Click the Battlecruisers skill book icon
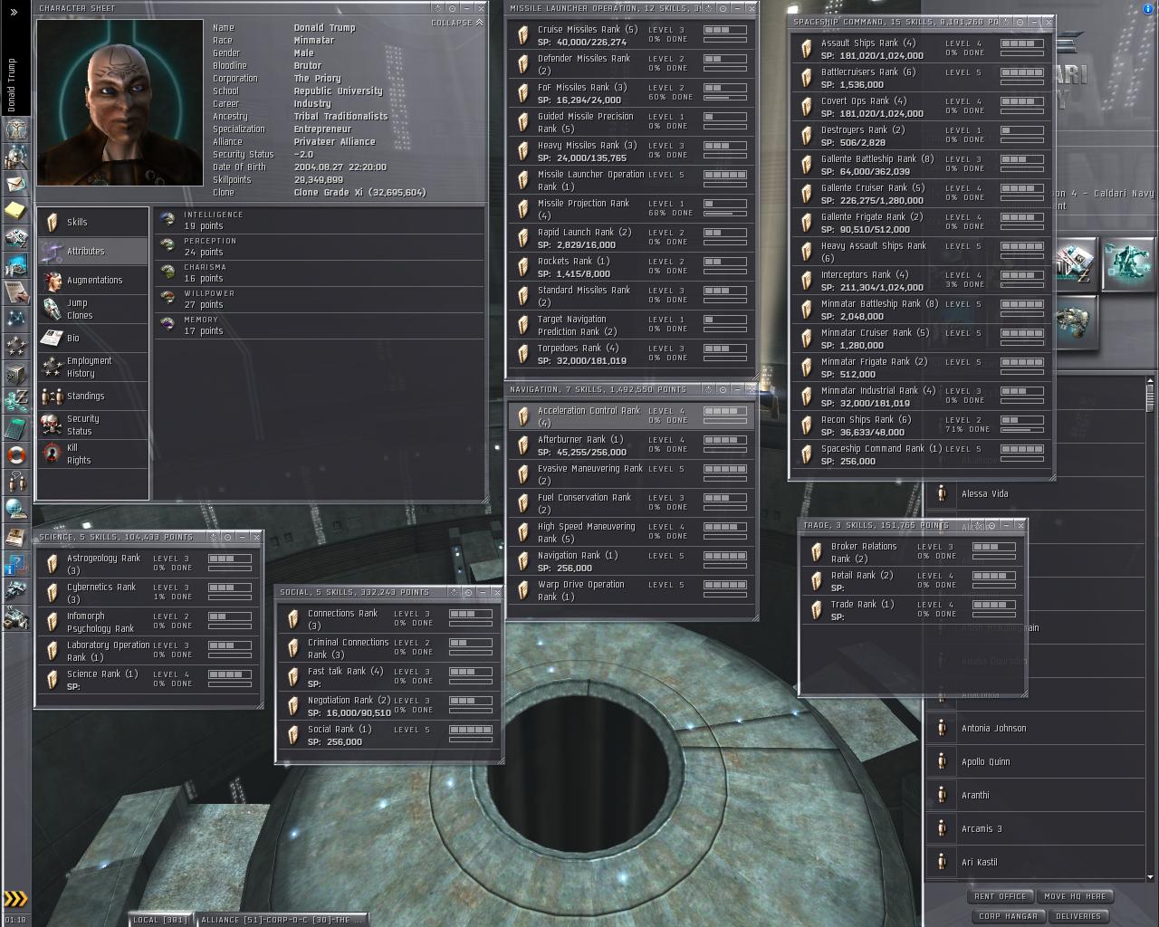The height and width of the screenshot is (927, 1159). pos(806,78)
